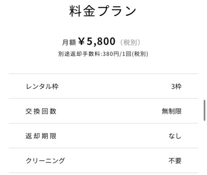Image resolution: width=207 pixels, height=175 pixels.
Task: Click divider line above レンタル枠 row
Action: (103, 74)
